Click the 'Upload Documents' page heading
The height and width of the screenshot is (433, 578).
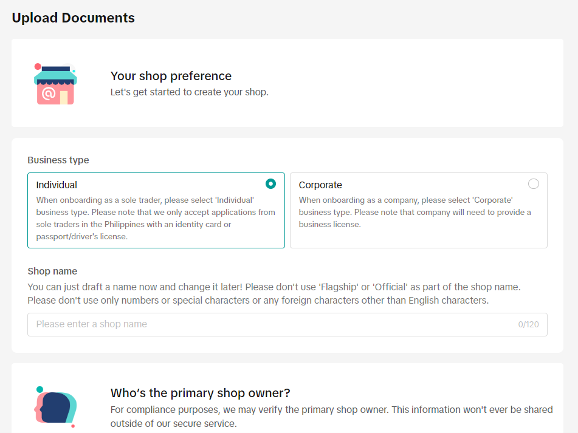[73, 18]
